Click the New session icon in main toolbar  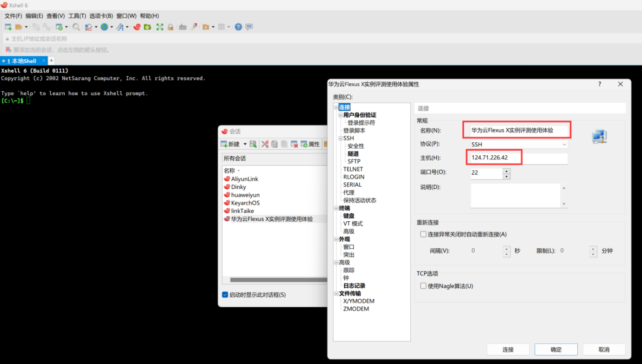coord(8,27)
